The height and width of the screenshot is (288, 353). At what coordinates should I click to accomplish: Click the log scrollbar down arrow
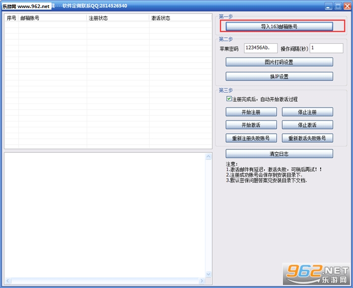tap(208, 274)
